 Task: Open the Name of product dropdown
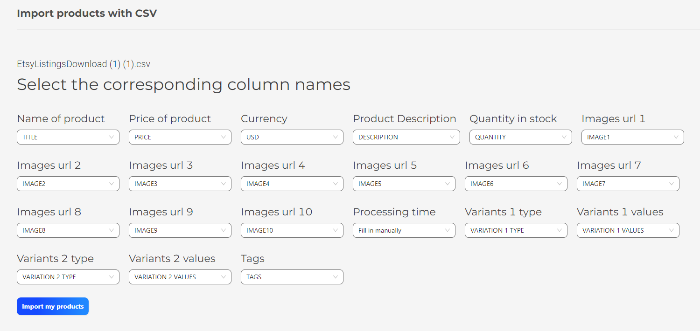(68, 137)
